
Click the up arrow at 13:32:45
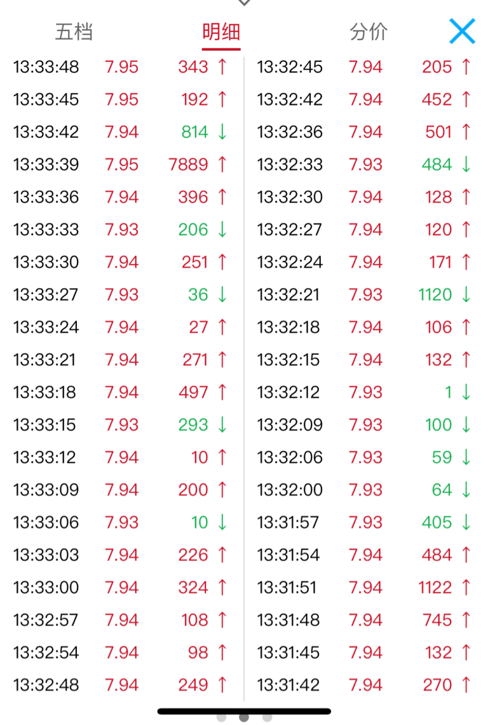click(x=466, y=67)
